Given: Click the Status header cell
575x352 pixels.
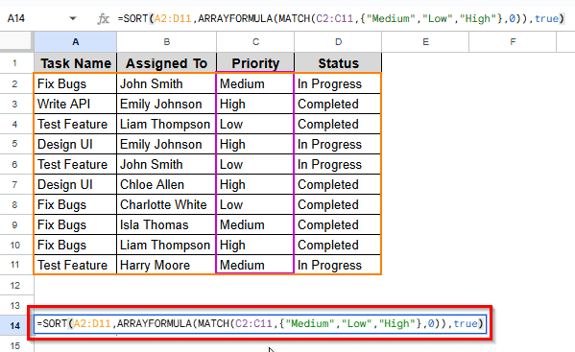Looking at the screenshot, I should coord(338,63).
